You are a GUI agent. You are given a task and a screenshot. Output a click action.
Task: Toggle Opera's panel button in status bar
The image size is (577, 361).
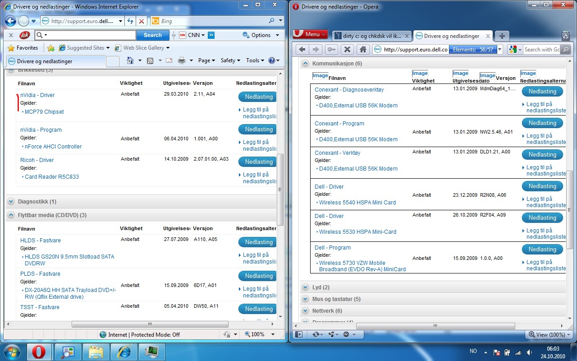coord(298,334)
